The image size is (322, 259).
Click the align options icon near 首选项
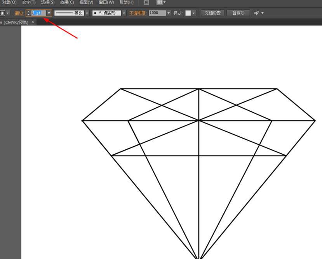click(x=256, y=13)
